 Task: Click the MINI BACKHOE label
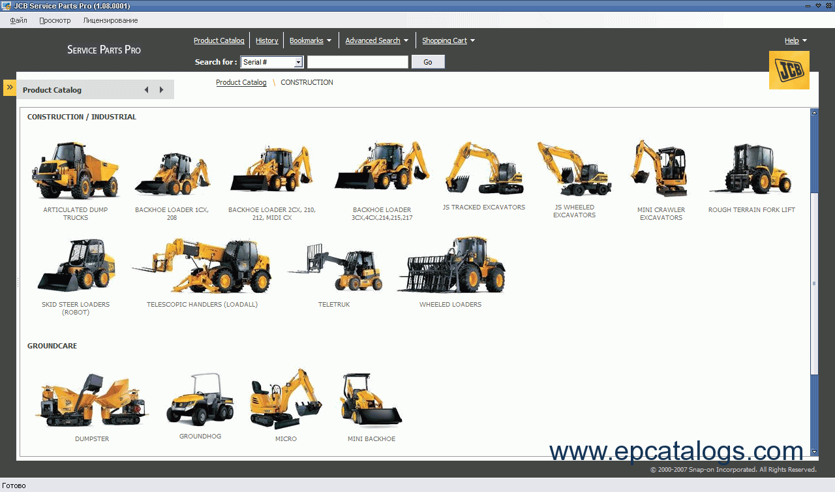(x=371, y=439)
